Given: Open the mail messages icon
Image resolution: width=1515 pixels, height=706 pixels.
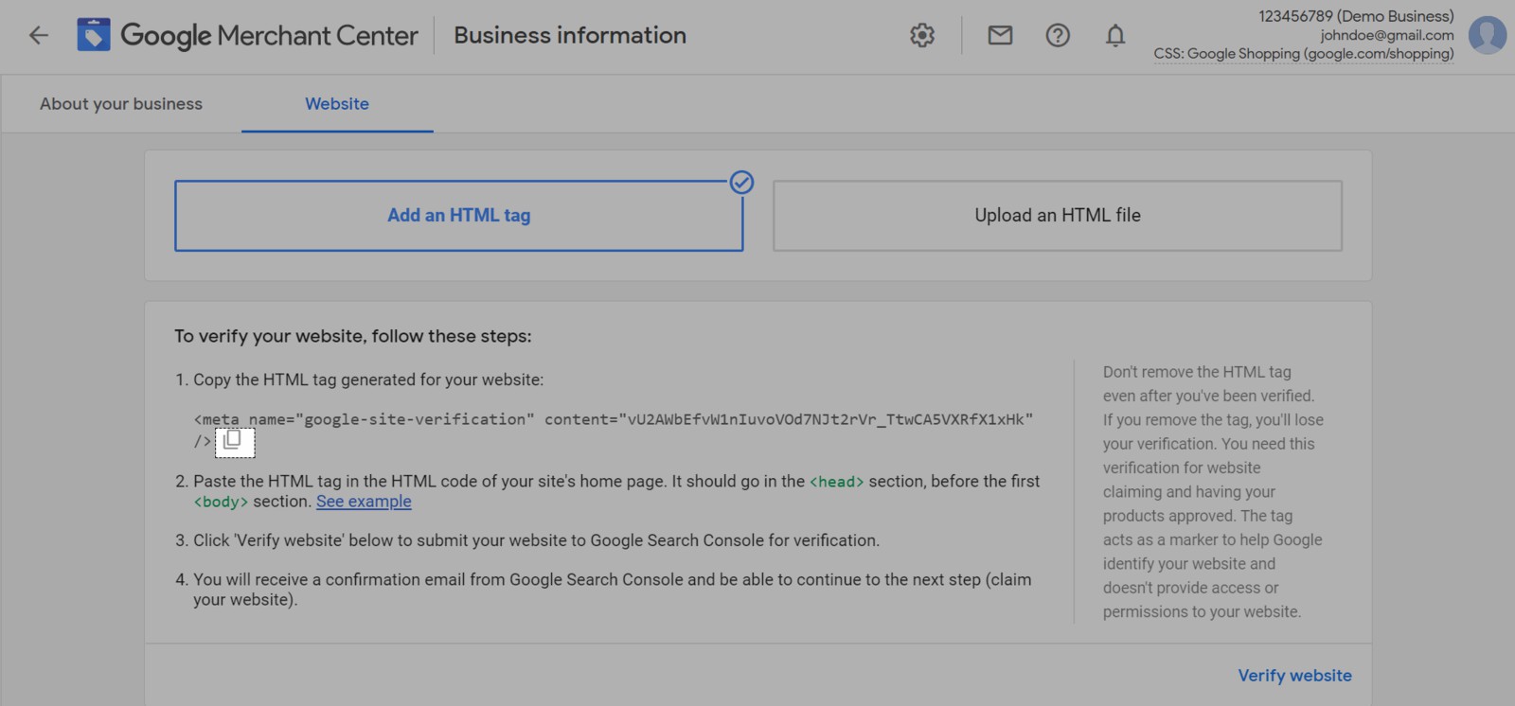Looking at the screenshot, I should [1000, 36].
